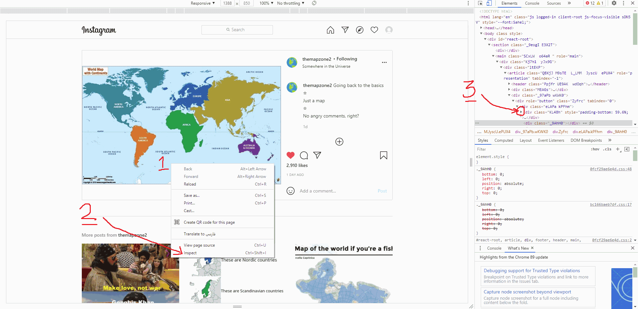Open the emoji picker in comment box
Viewport: 638px width, 309px height.
coord(291,191)
